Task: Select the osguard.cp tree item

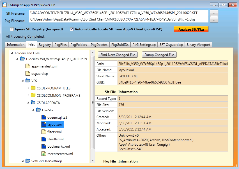Action: coord(40,74)
